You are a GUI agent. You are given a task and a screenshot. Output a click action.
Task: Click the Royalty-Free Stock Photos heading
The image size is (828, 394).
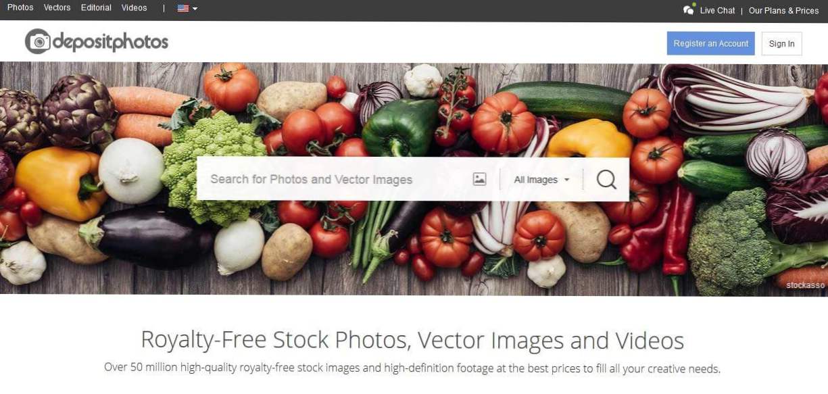pos(412,340)
